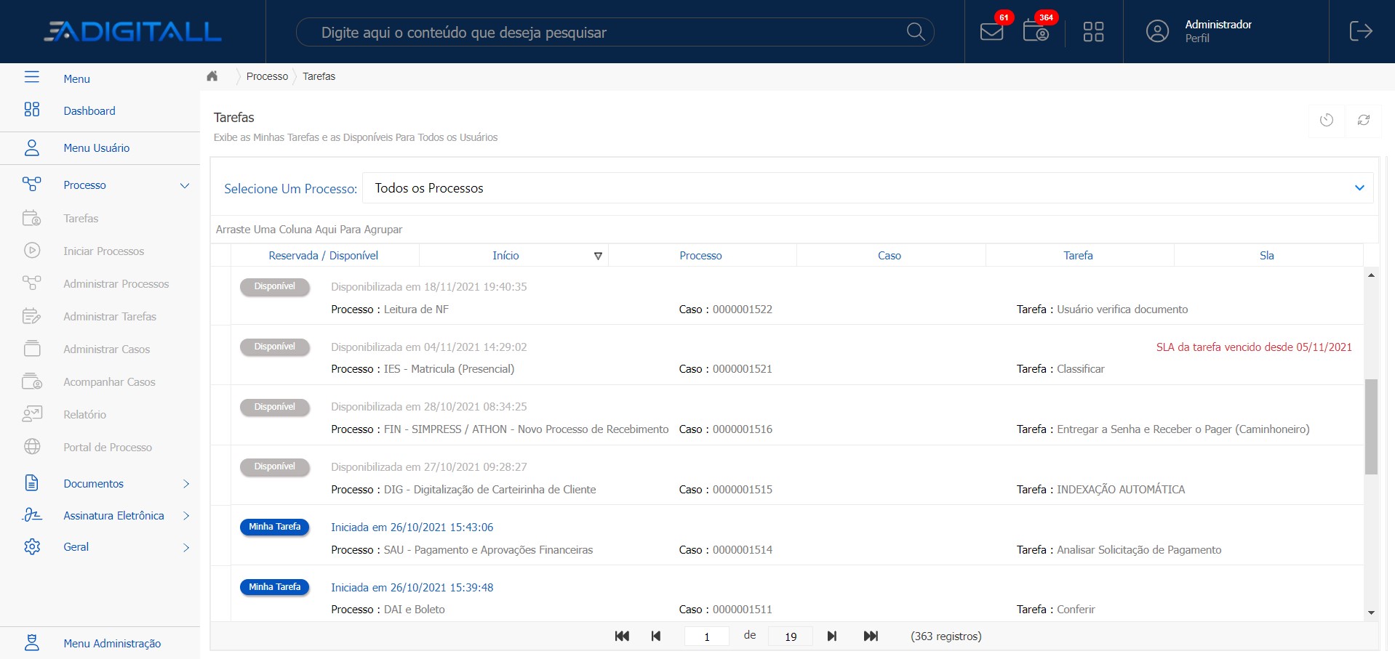Click the Geral gear icon
1395x659 pixels.
pyautogui.click(x=32, y=546)
